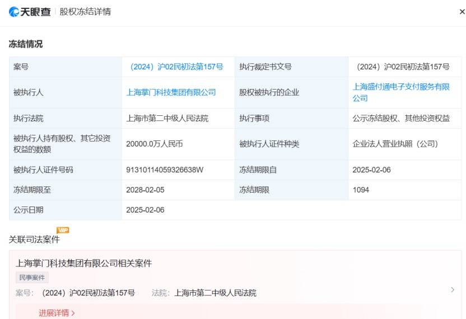Click the 天眼查 logo
Image resolution: width=466 pixels, height=319 pixels.
30,12
